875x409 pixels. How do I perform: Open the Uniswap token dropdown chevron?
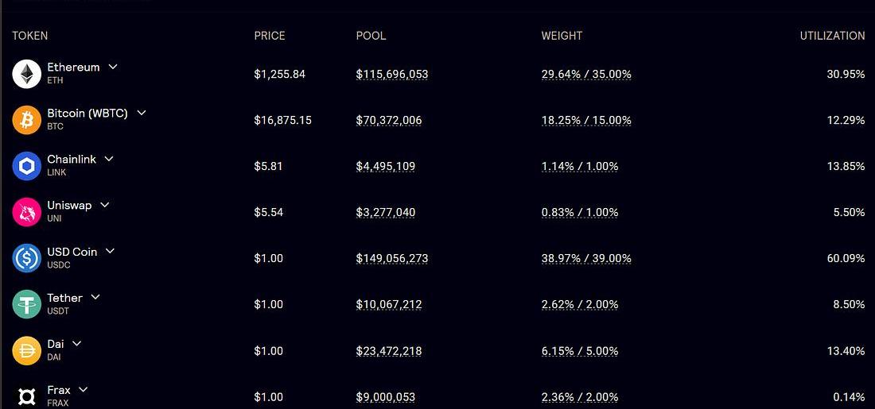(x=105, y=205)
